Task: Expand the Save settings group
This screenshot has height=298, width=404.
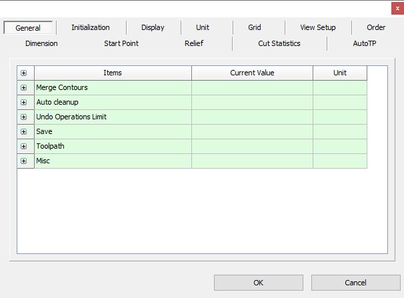Action: (24, 131)
